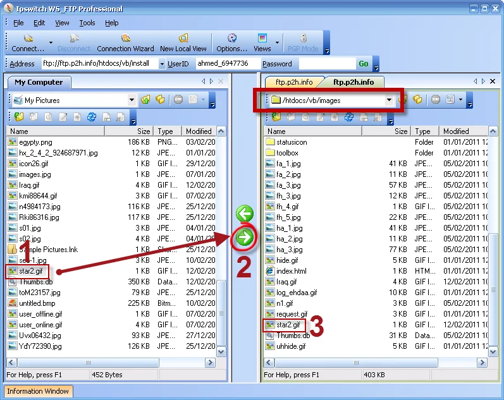This screenshot has height=400, width=504.
Task: Go up one folder in local pane
Action: [x=146, y=100]
